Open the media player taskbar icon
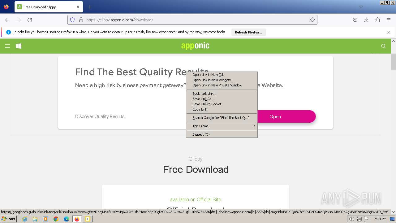Screen dimensions: 396x223 tap(45, 219)
